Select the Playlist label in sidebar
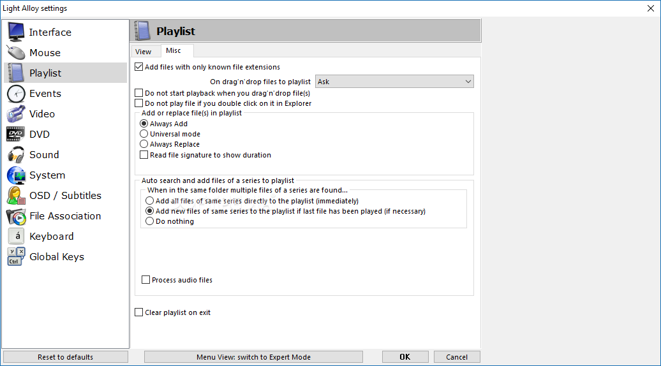661x366 pixels. pyautogui.click(x=45, y=73)
